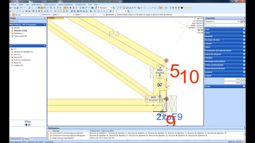The image size is (255, 143).
Task: Select the Noeud (12) tree item
Action: click(x=18, y=57)
